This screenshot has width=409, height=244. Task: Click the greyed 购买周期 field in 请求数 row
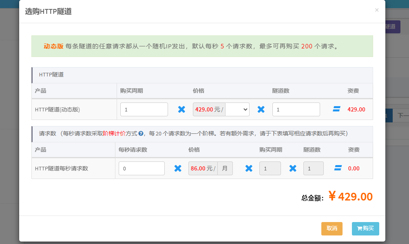pos(270,168)
